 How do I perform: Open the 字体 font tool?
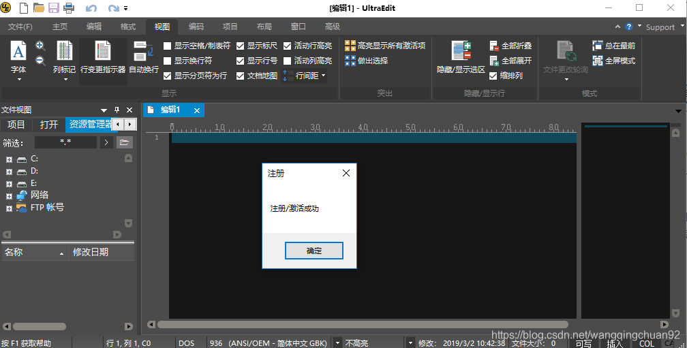point(18,61)
